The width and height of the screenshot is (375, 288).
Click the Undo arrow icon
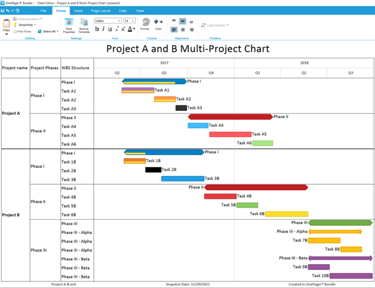7,11
